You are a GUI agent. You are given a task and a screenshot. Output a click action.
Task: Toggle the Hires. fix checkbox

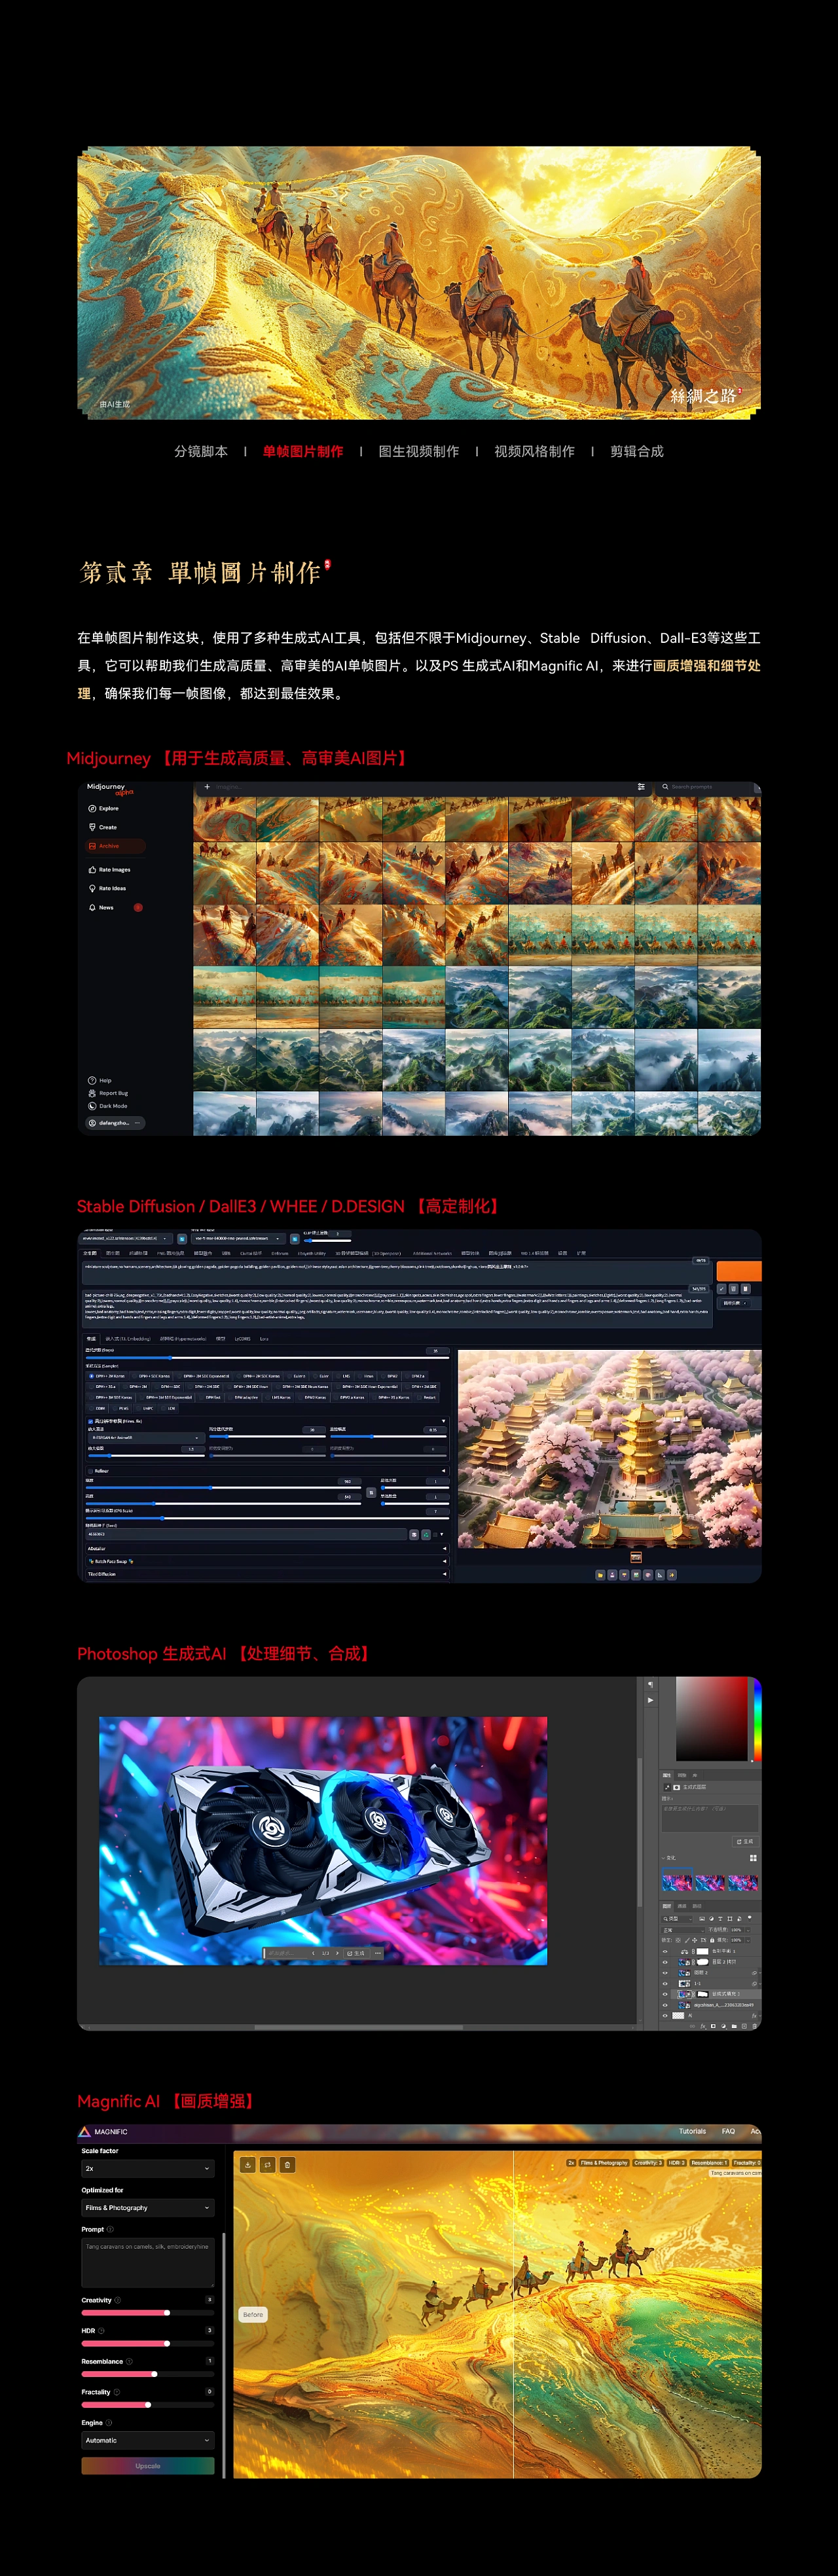click(91, 1422)
